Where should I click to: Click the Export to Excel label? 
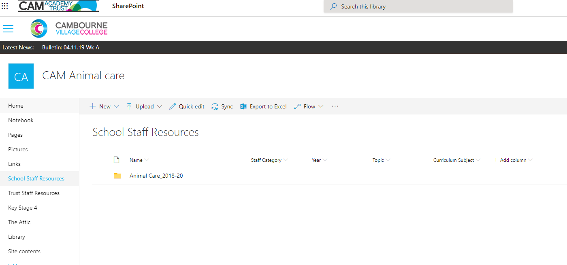coord(268,106)
